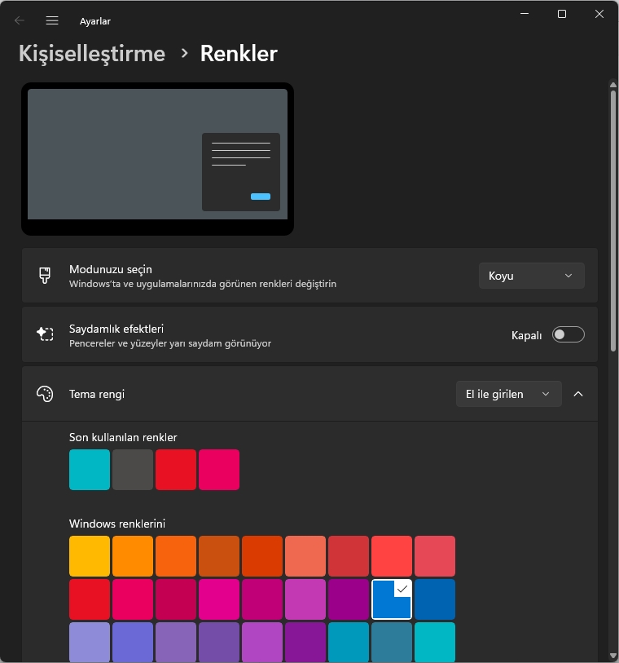The width and height of the screenshot is (619, 663).
Task: Click the Ayarlar window title
Action: [x=95, y=21]
